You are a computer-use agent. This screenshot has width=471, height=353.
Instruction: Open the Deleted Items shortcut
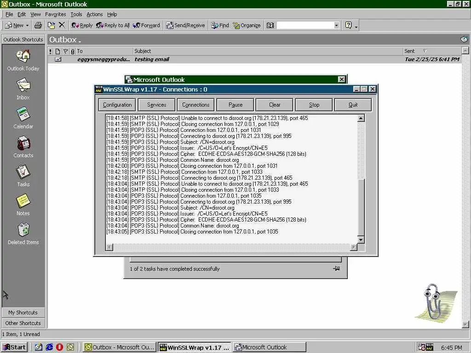point(23,234)
